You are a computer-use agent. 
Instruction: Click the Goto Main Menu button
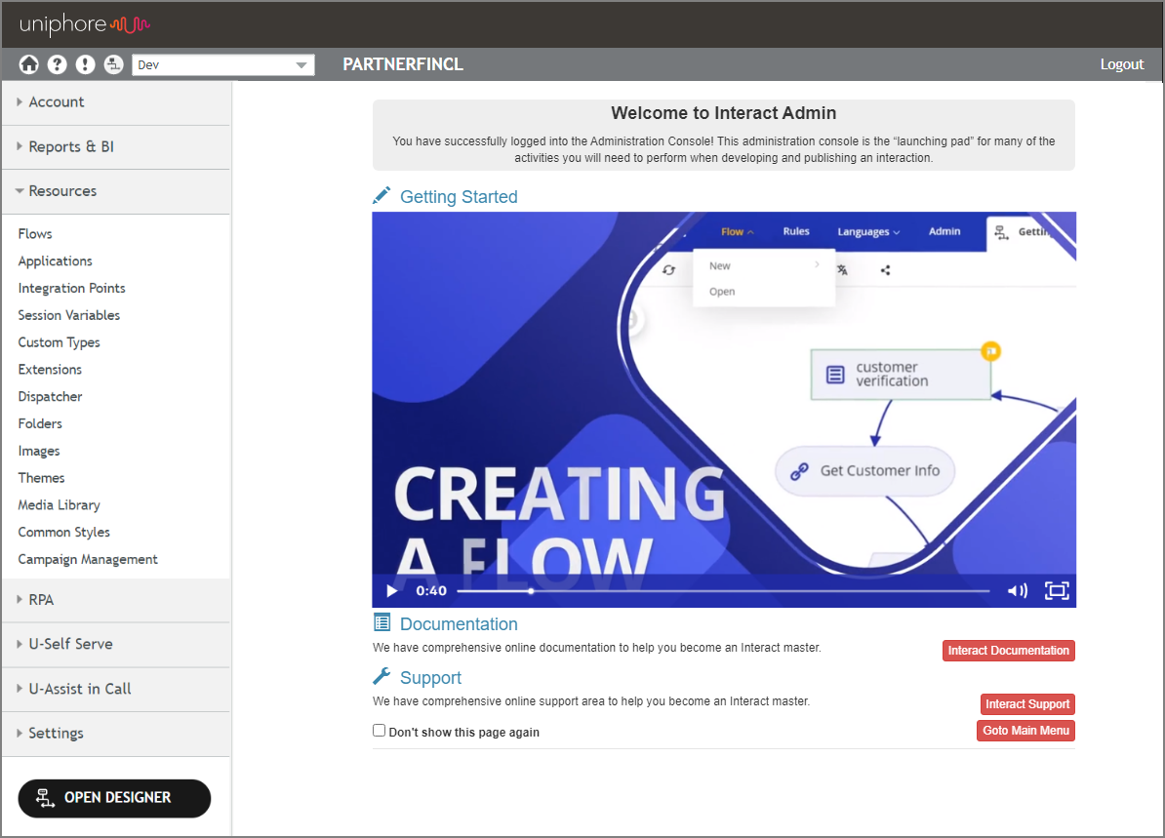[x=1025, y=731]
